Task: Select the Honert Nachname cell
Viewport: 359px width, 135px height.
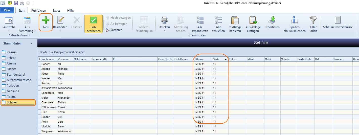Action: click(x=49, y=64)
